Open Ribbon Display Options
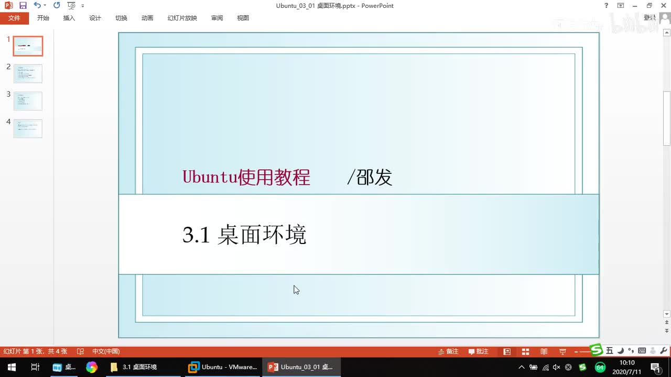This screenshot has height=377, width=671. point(621,5)
